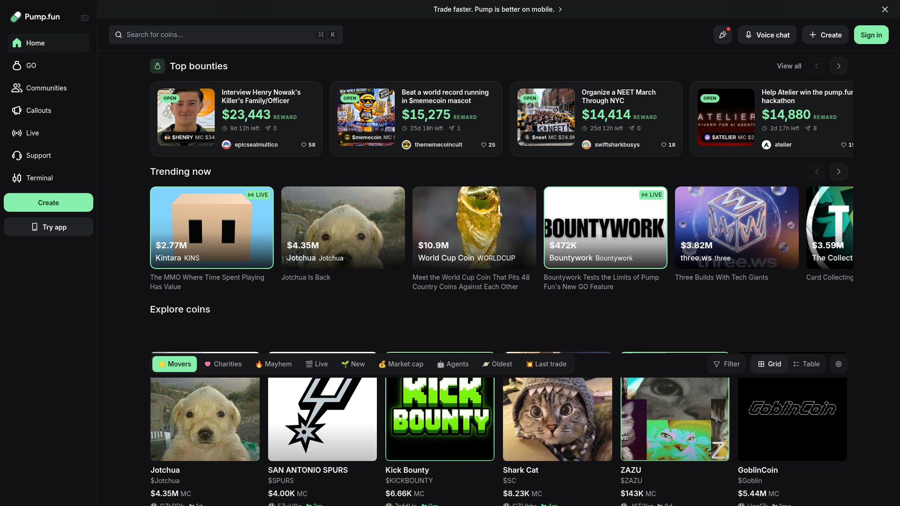
Task: Open the $15,275 memecoin mascot bounty
Action: coord(416,119)
